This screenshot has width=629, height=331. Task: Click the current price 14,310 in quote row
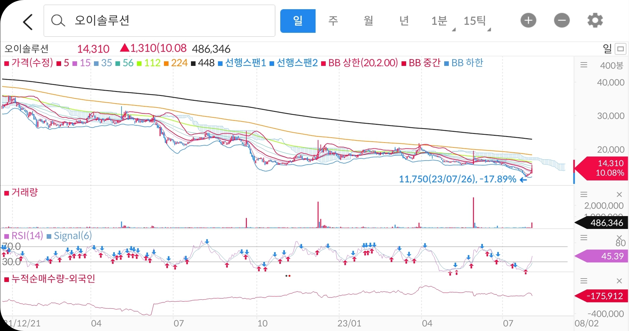click(x=93, y=49)
